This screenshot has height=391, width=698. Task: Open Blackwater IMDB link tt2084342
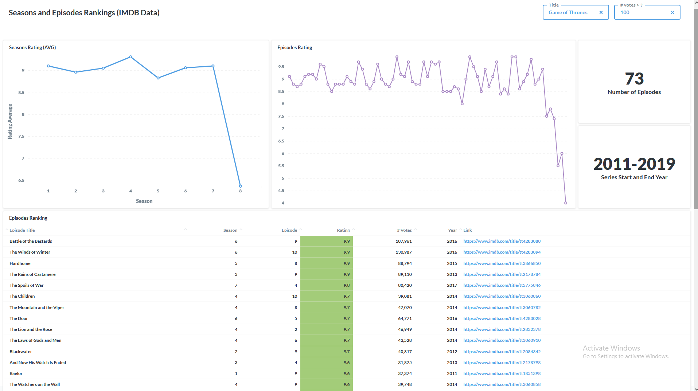click(x=502, y=352)
